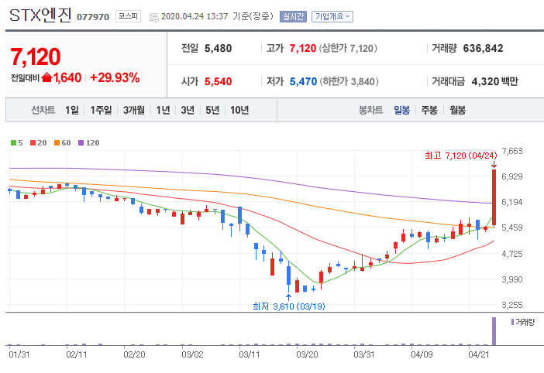Toggle the 실시간 real-time button
The image size is (544, 373).
tap(293, 16)
